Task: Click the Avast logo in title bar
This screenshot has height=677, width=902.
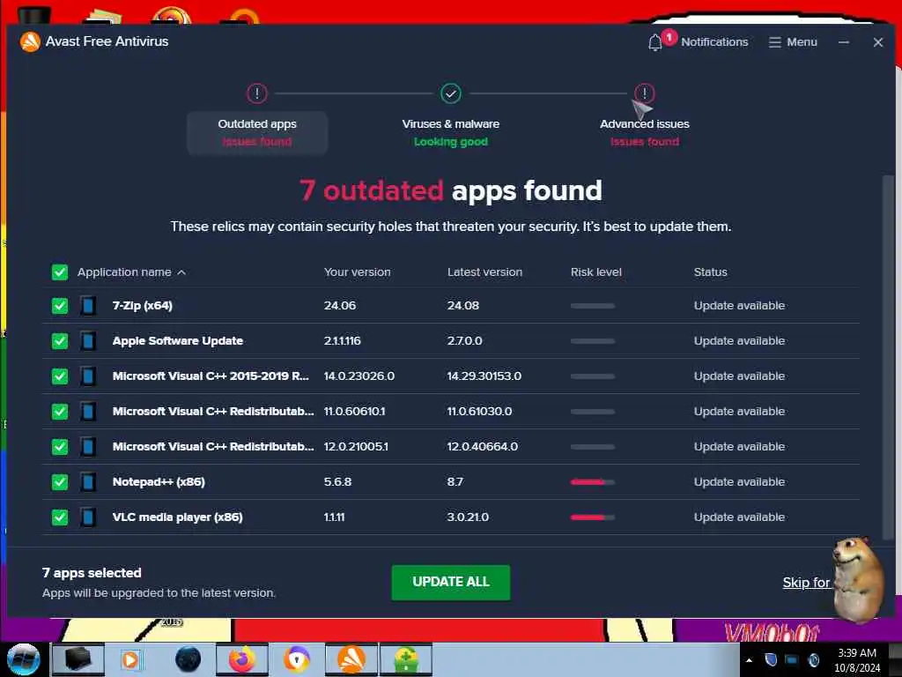Action: (30, 41)
